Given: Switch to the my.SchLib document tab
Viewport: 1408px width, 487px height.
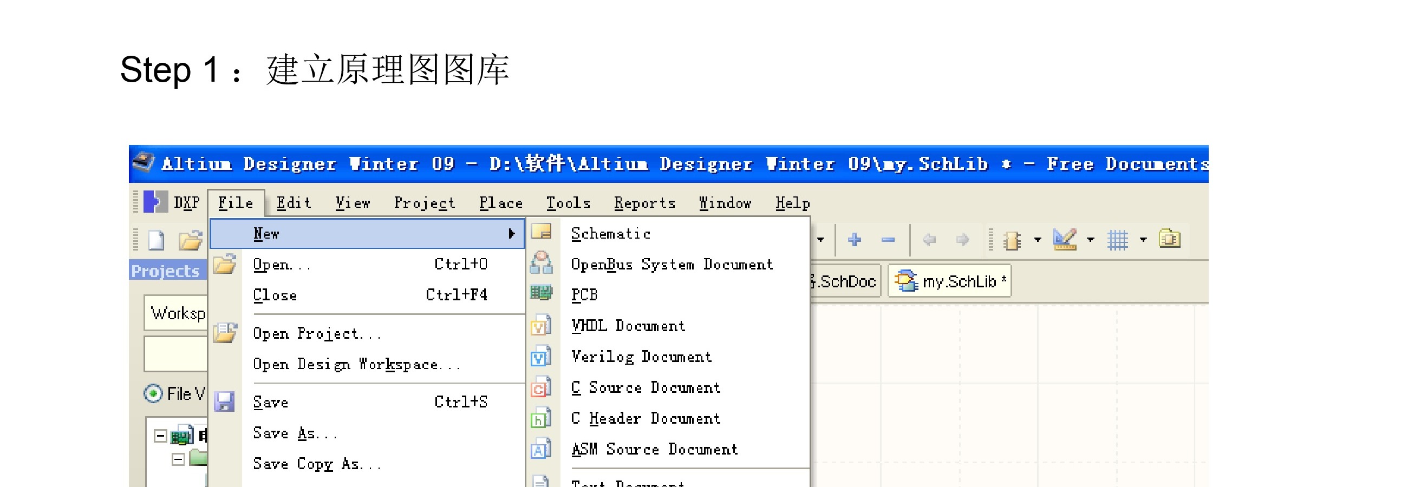Looking at the screenshot, I should point(949,281).
